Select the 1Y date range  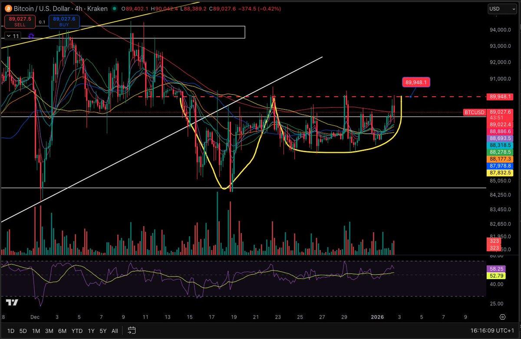coord(91,331)
